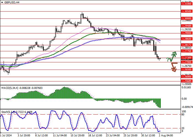
Task: Select the 1.27300 price level label
Action: (187, 58)
